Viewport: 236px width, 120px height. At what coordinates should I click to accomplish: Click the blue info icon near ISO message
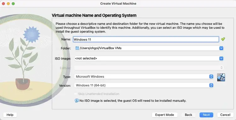click(x=77, y=101)
